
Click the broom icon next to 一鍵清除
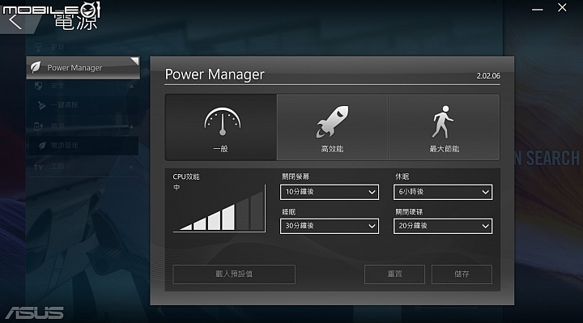click(41, 105)
